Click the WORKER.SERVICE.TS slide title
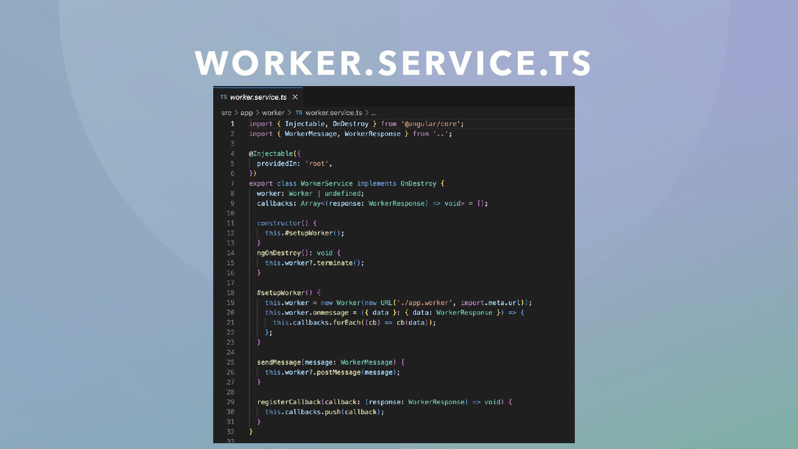 (x=393, y=63)
